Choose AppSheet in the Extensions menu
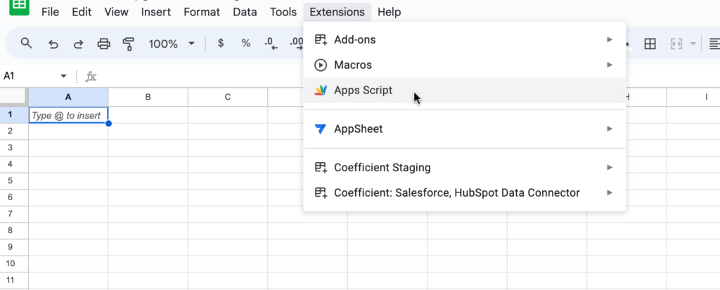The width and height of the screenshot is (720, 290). (x=464, y=129)
